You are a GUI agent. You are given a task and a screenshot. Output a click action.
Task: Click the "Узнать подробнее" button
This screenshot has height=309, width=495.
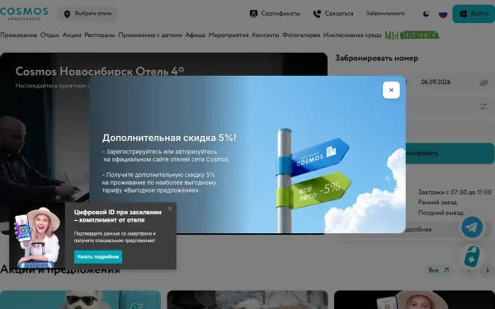pyautogui.click(x=98, y=257)
